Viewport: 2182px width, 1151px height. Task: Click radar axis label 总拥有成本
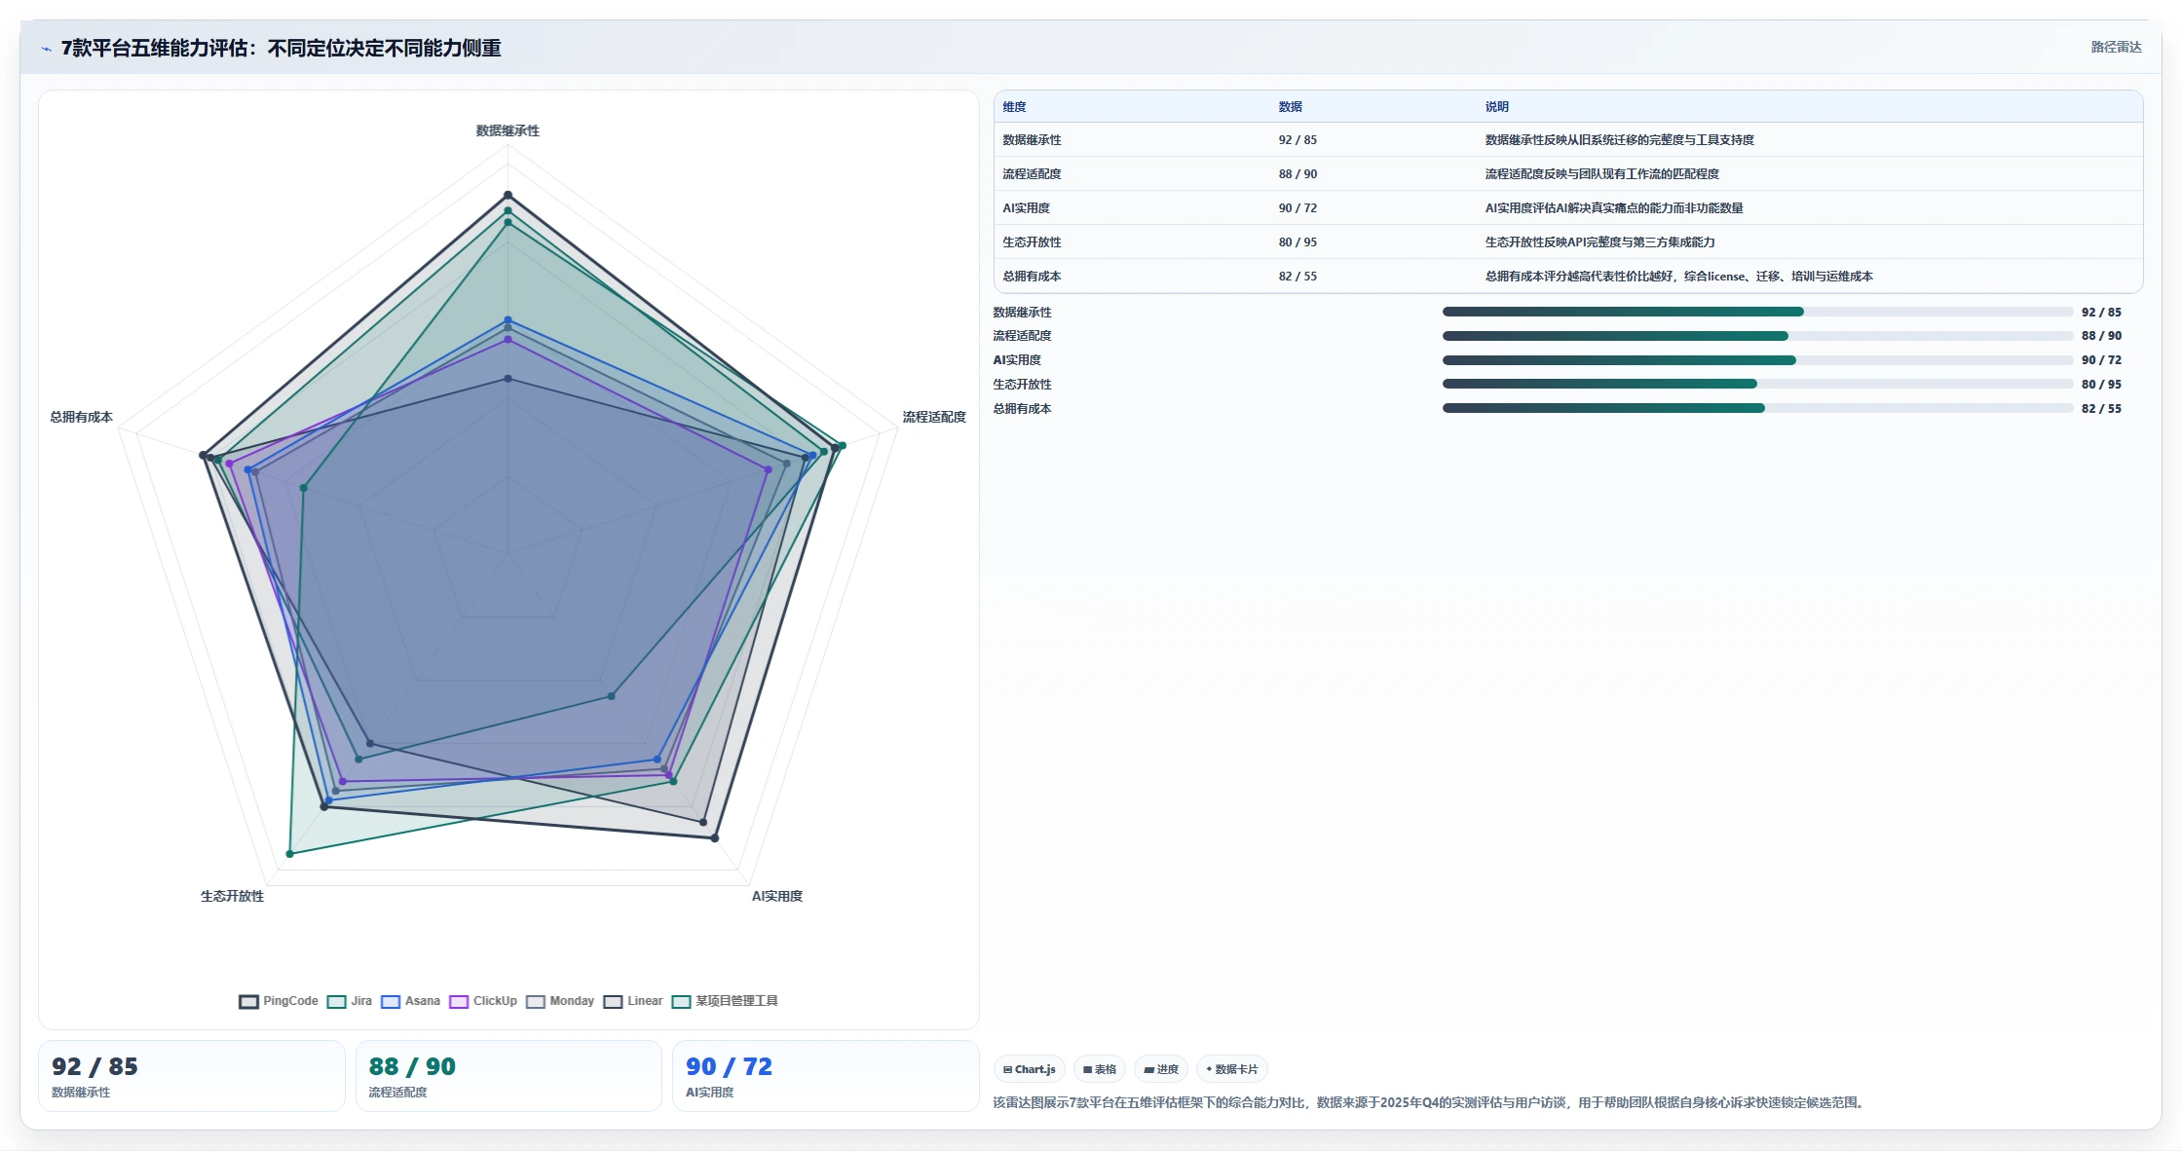tap(81, 417)
